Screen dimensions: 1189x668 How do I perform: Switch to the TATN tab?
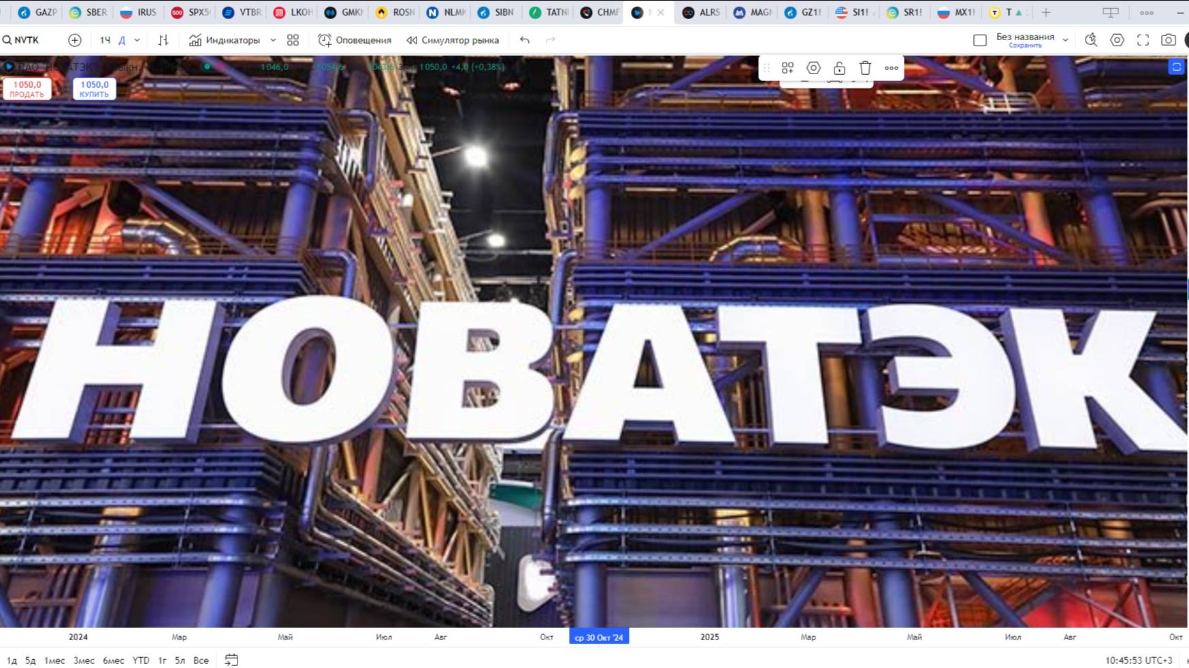coord(547,12)
